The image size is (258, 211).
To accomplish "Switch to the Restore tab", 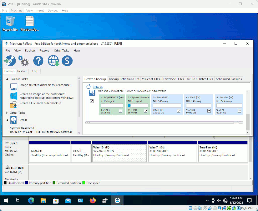I will pos(22,71).
